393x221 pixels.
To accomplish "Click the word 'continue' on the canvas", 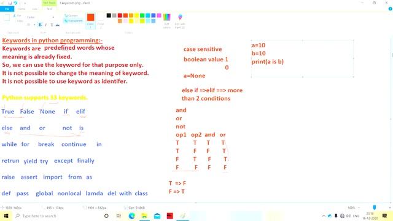I will (74, 144).
